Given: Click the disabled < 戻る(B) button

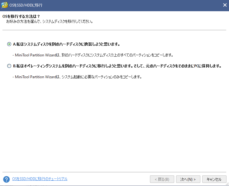Looking at the screenshot, I should pos(162,179).
